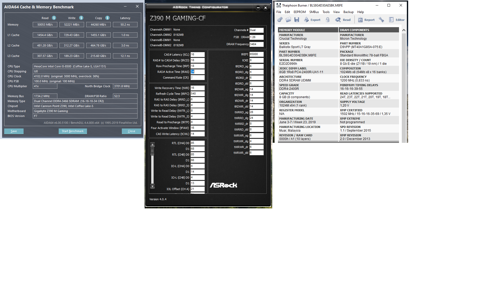The height and width of the screenshot is (282, 503).
Task: Click the floppy disk save icon
Action: [x=297, y=20]
